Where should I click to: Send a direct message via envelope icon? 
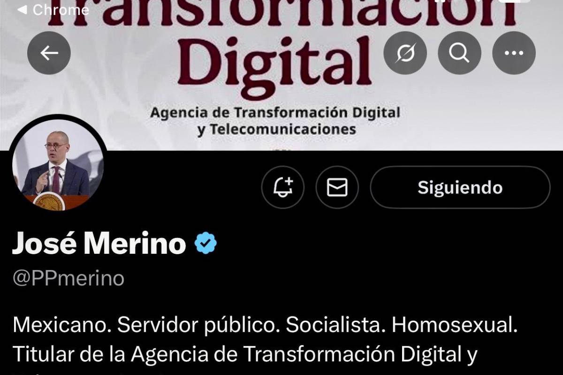click(337, 187)
